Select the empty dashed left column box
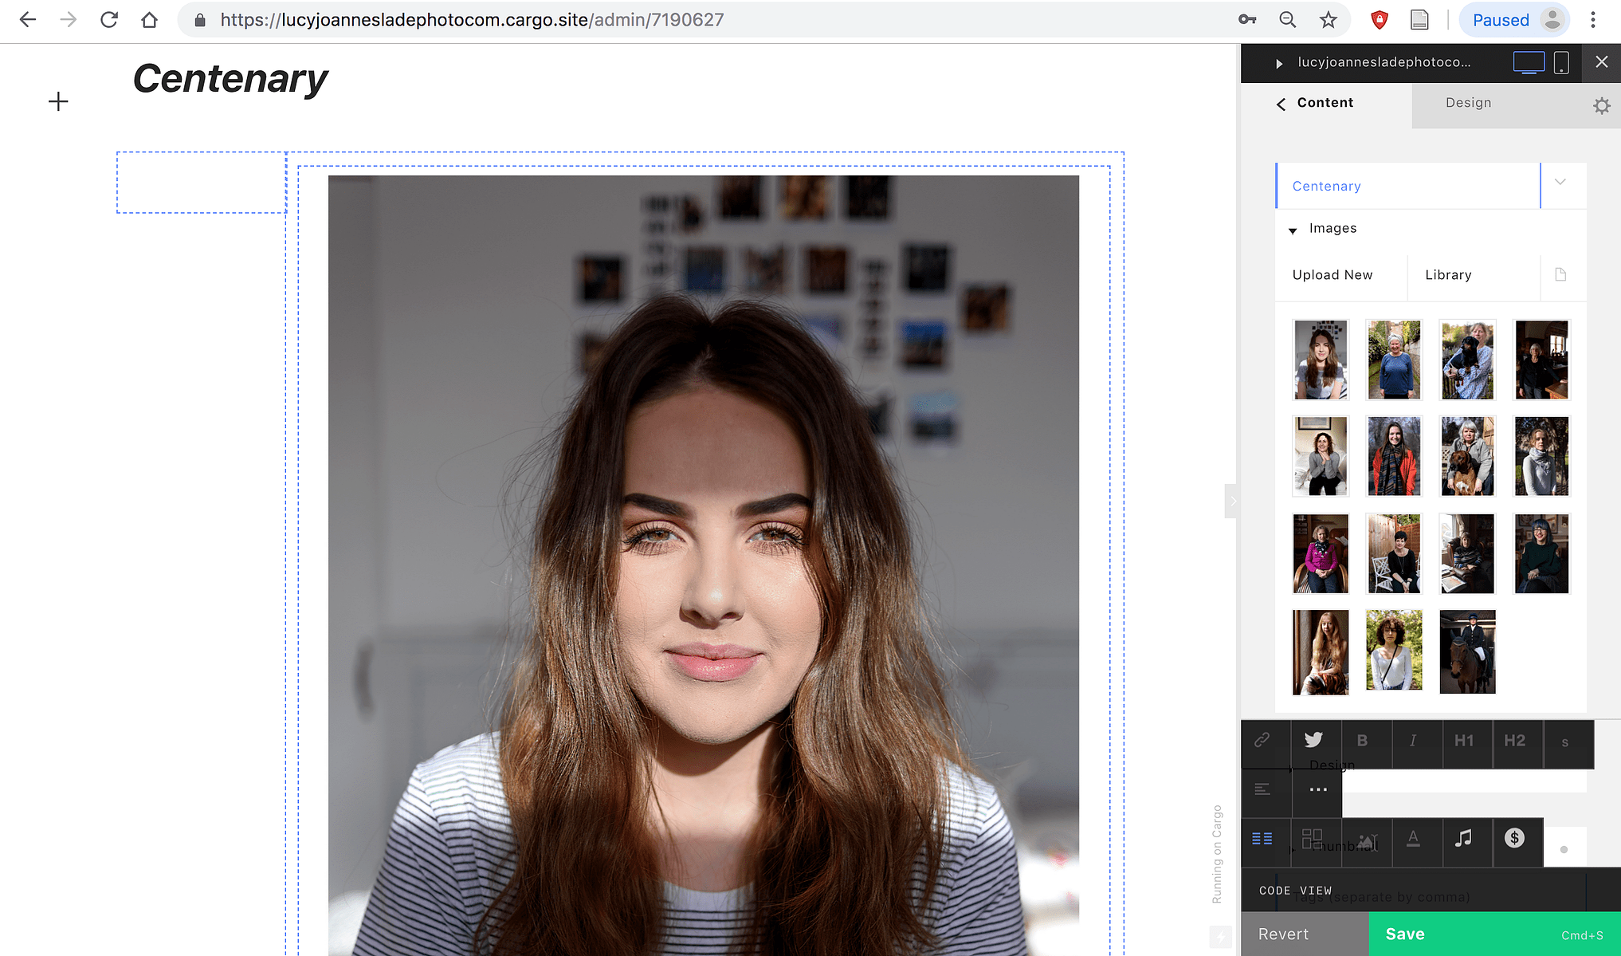The height and width of the screenshot is (956, 1621). coord(202,183)
